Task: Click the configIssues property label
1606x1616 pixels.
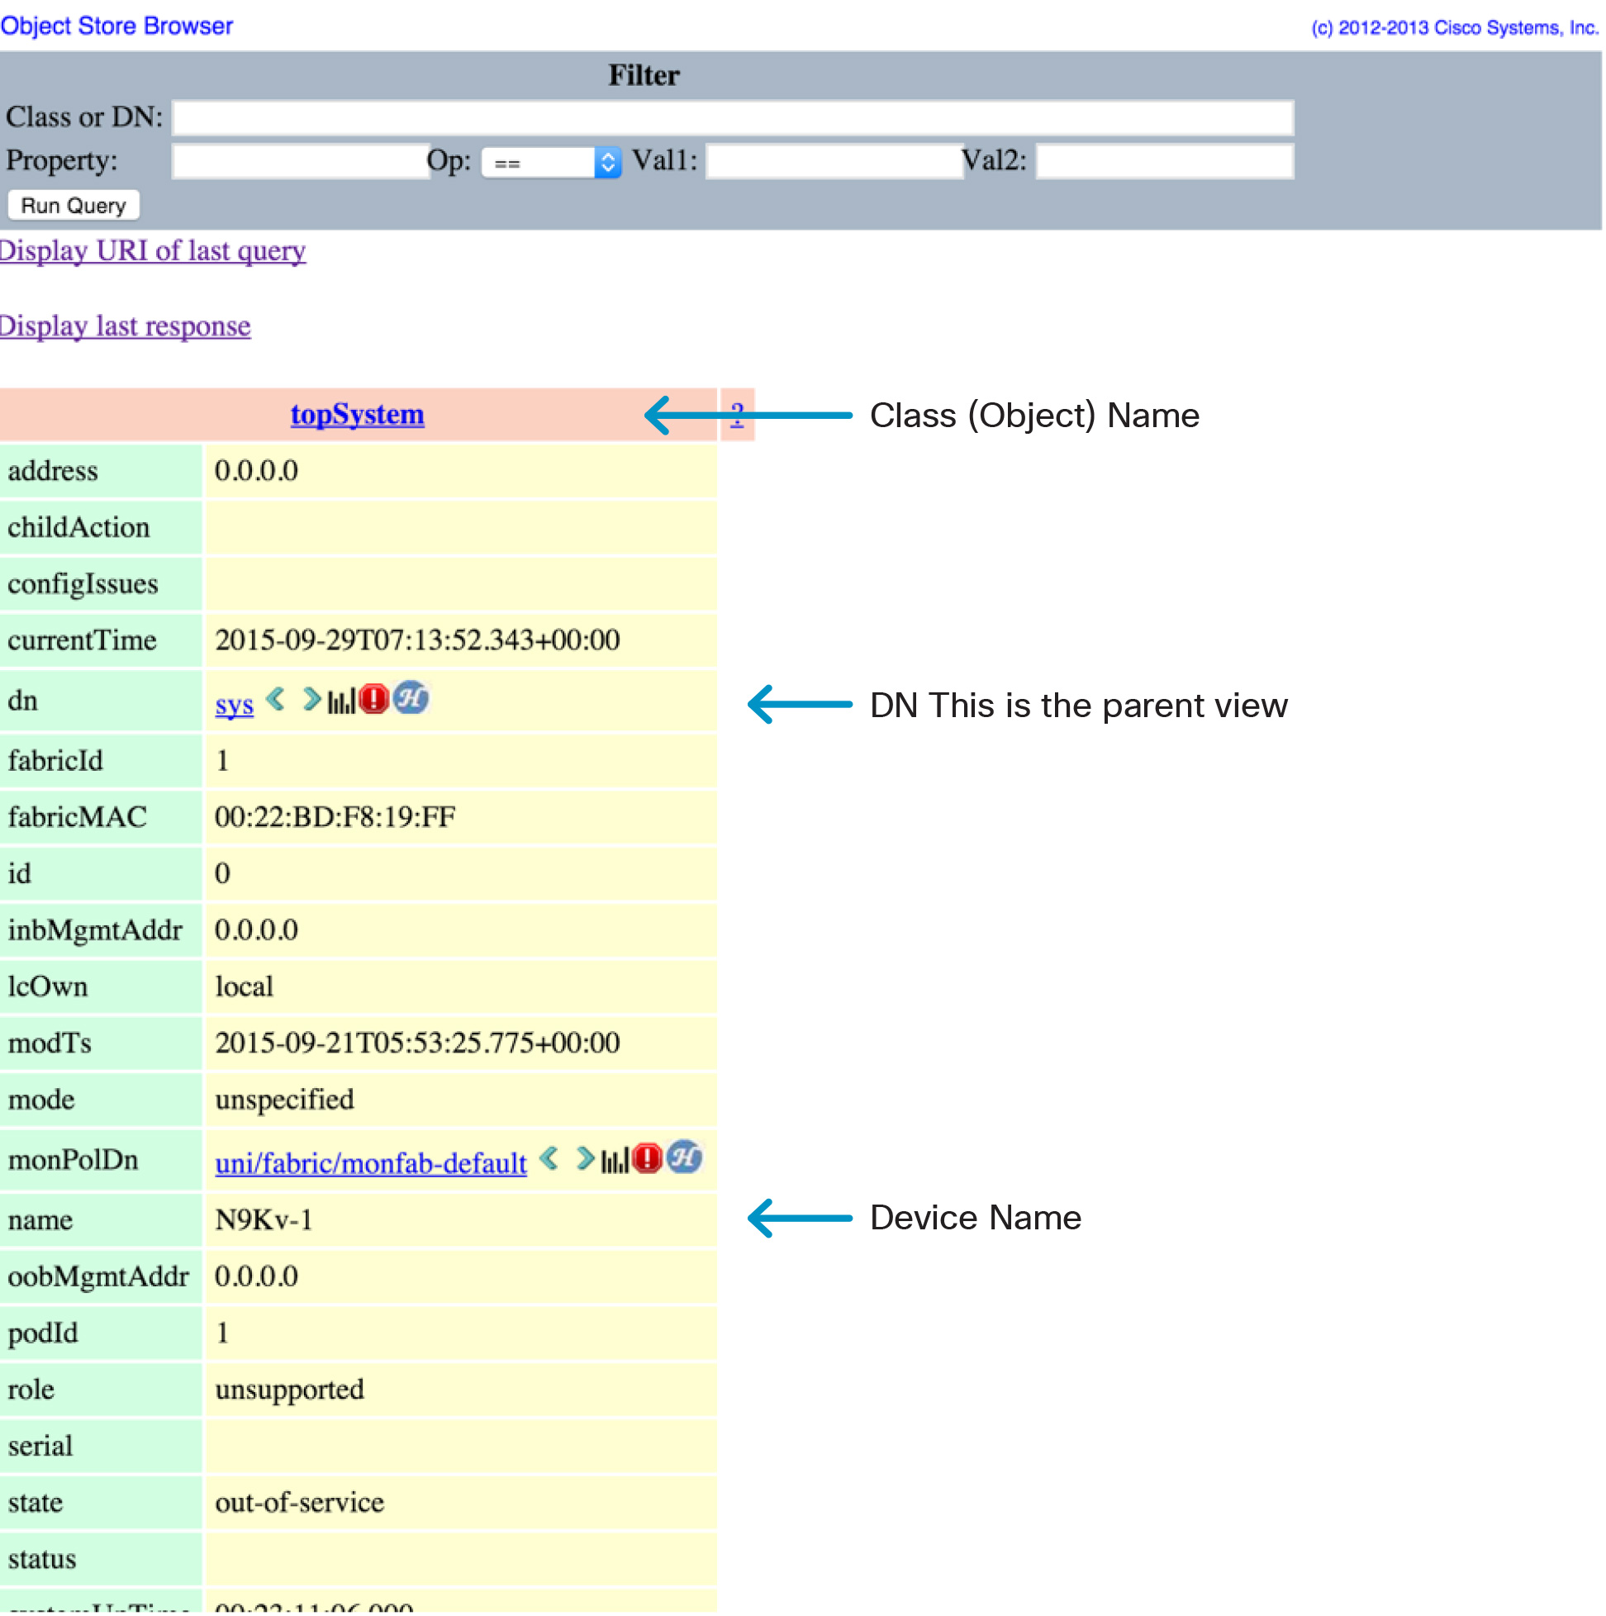Action: 83,584
